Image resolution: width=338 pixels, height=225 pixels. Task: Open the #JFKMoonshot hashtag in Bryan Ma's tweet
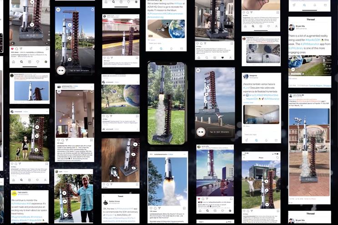[309, 44]
